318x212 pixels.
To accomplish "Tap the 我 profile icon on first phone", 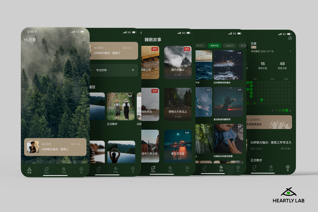I will pos(81,170).
